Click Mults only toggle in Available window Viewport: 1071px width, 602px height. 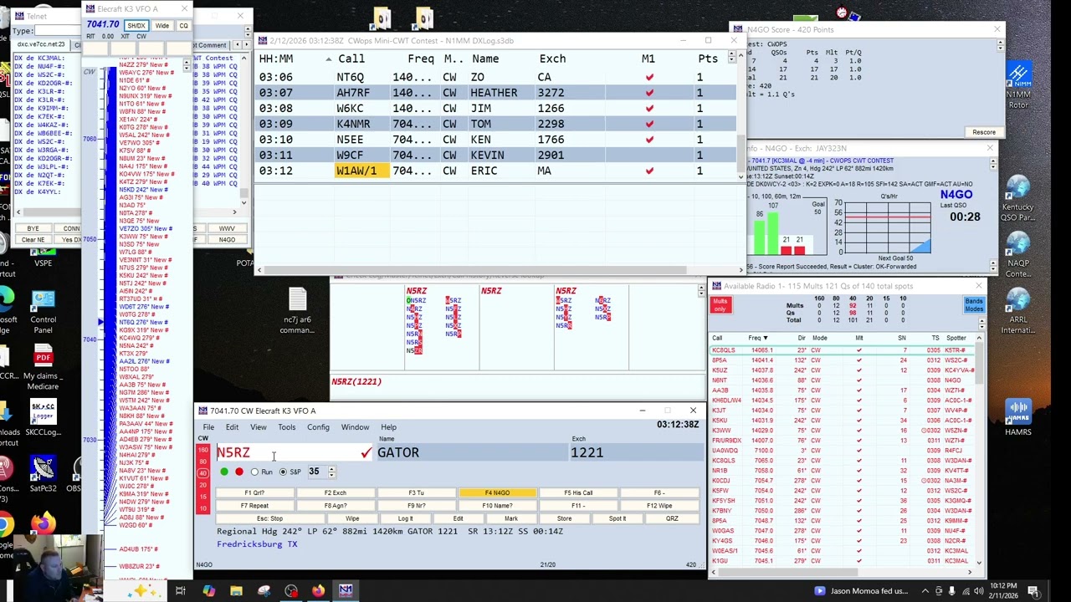click(x=720, y=304)
